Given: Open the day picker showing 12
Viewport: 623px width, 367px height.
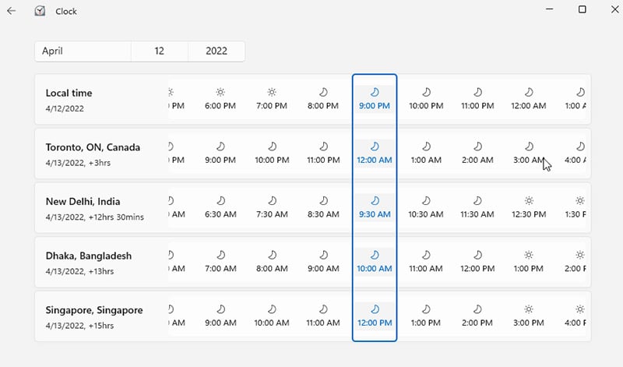Looking at the screenshot, I should coord(160,51).
